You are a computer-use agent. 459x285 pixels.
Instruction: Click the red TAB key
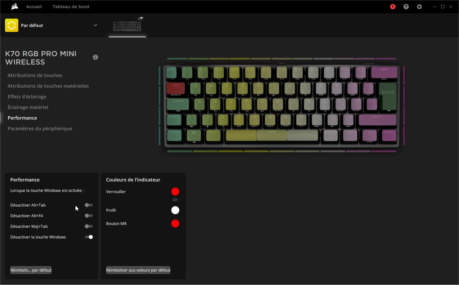click(176, 88)
